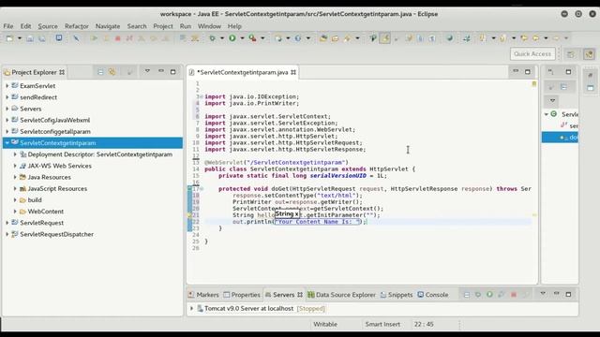Toggle Link with Editor in Project Explorer

click(x=112, y=72)
